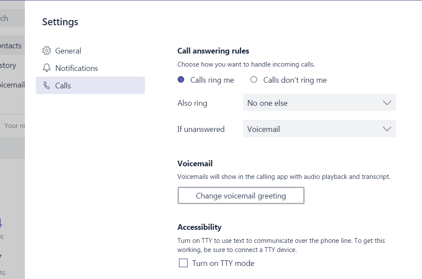
Task: Click the chevron on the Voicemail dropdown
Action: point(386,129)
